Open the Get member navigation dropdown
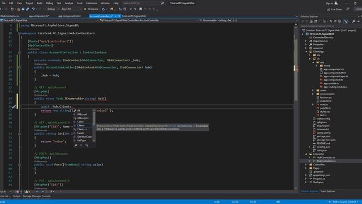This screenshot has width=362, height=204. 248,20
